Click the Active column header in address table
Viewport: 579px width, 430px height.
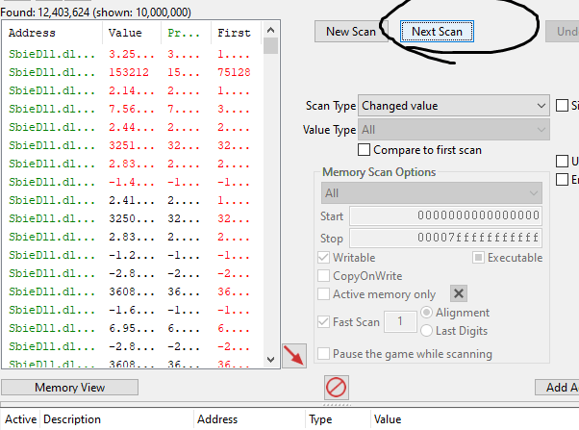[x=20, y=419]
